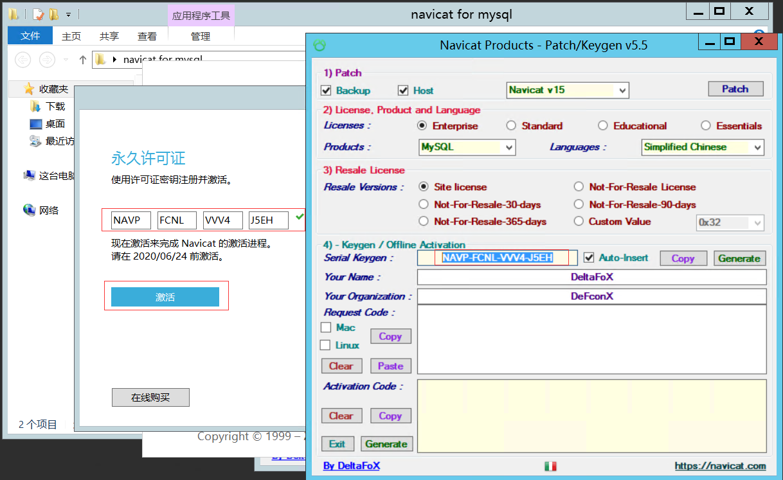
Task: Open the Navicat v15 version dropdown
Action: pyautogui.click(x=568, y=90)
